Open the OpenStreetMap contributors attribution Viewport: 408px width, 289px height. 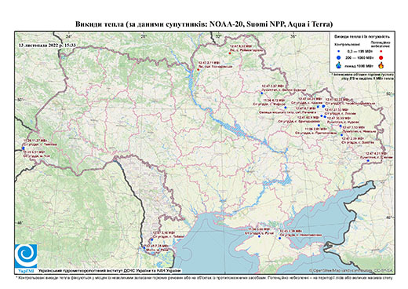(351, 270)
